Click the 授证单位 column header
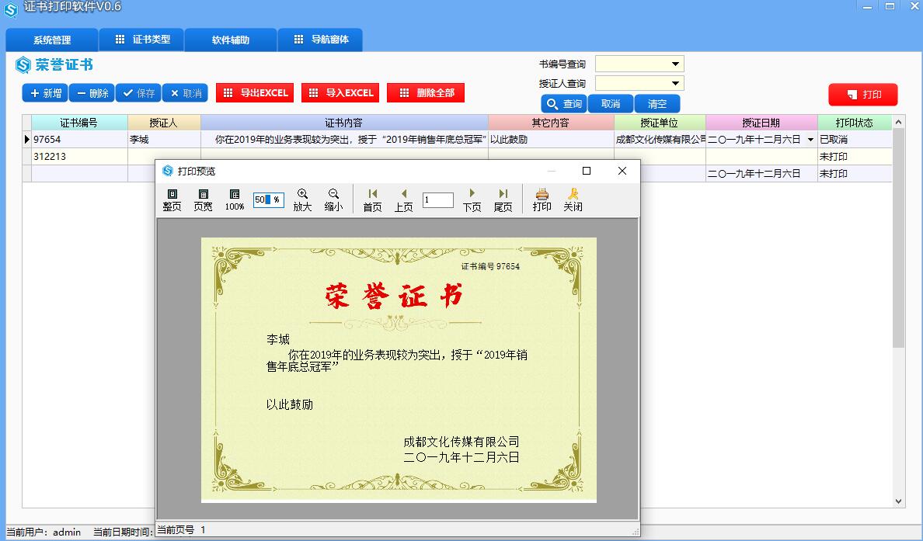This screenshot has height=541, width=923. pos(660,123)
